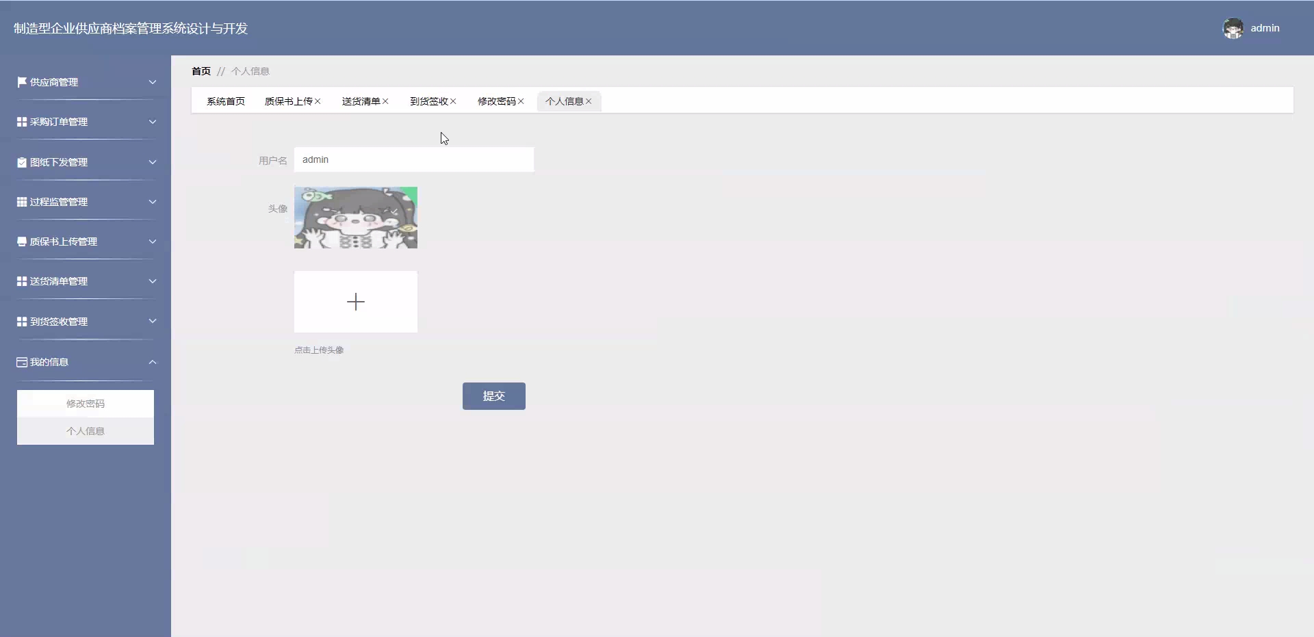The width and height of the screenshot is (1314, 637).
Task: Click the grid icon beside 采购订单管理
Action: click(x=22, y=122)
